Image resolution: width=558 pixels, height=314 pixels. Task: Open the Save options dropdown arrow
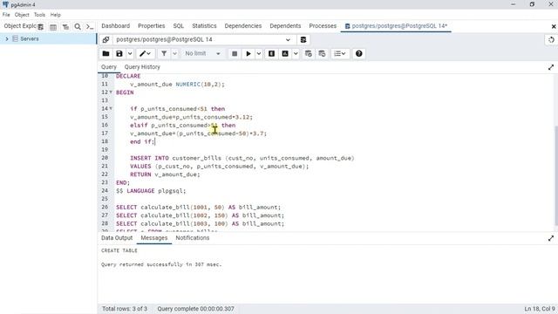(x=130, y=53)
